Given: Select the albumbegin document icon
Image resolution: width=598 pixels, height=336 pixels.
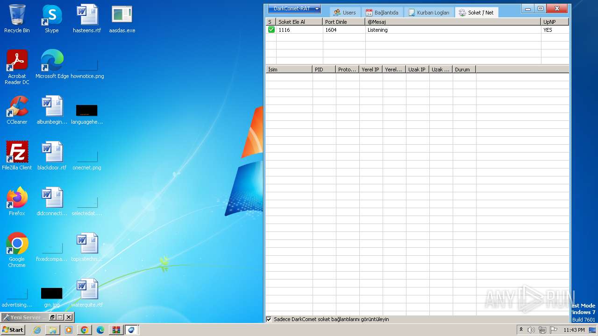Looking at the screenshot, I should pyautogui.click(x=52, y=110).
